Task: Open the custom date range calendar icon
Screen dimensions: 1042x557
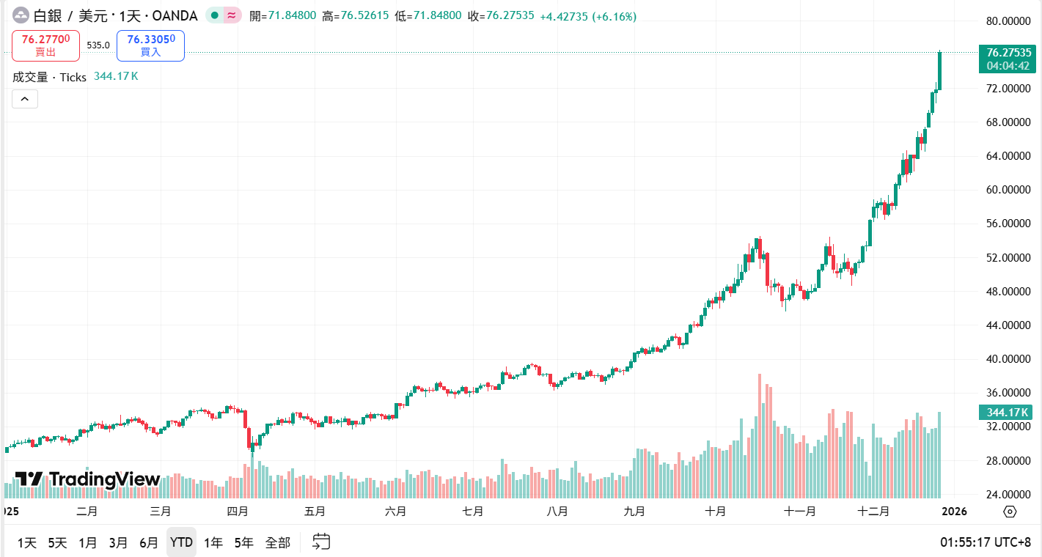Action: tap(320, 542)
